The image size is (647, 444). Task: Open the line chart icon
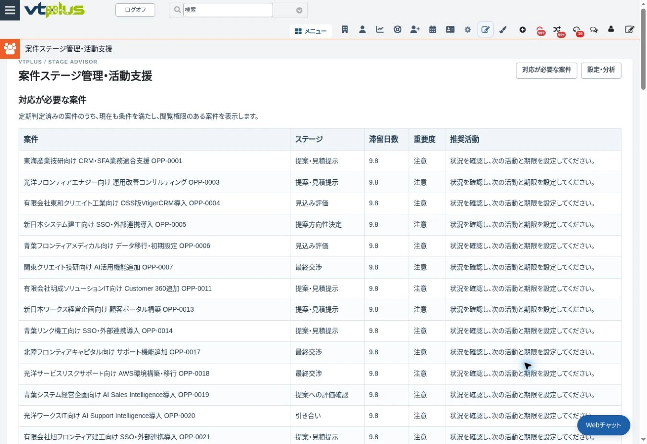pos(380,30)
